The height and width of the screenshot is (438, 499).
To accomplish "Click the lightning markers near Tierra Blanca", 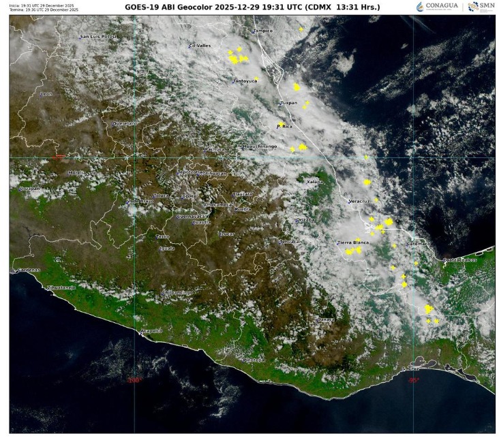I will pos(353,251).
